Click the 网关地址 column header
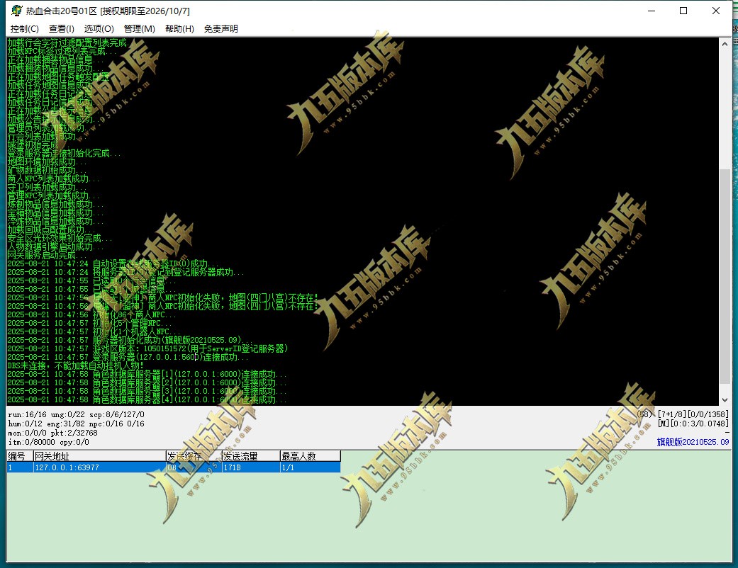The height and width of the screenshot is (568, 738). (x=99, y=455)
